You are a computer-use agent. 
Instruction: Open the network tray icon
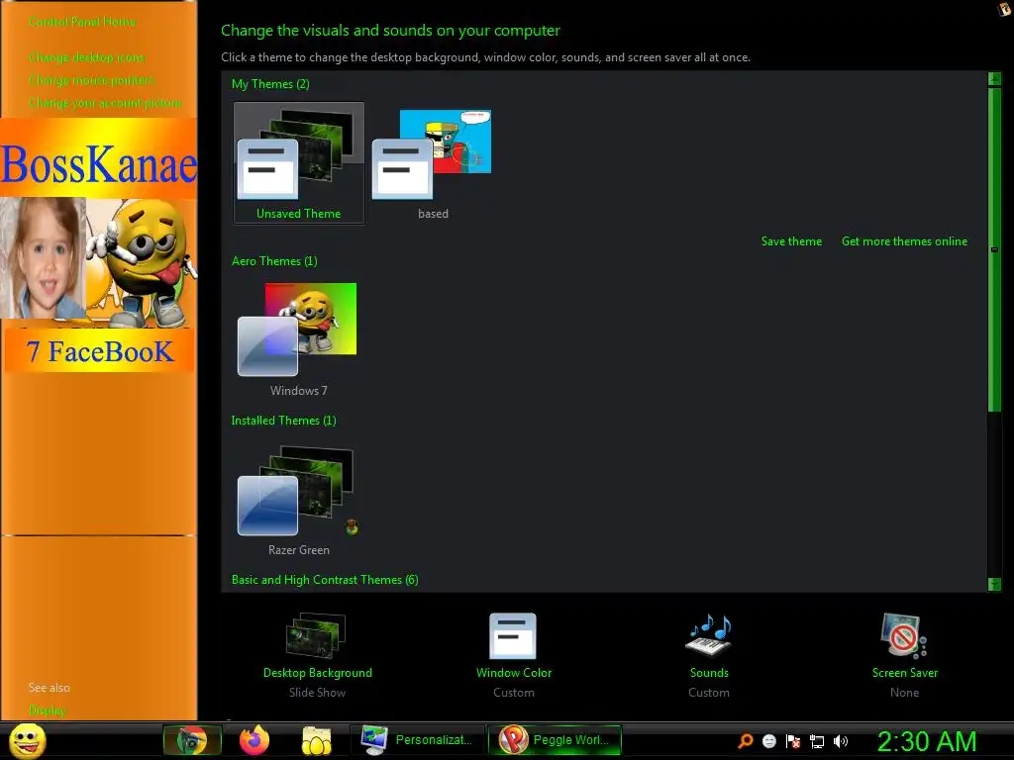coord(817,741)
